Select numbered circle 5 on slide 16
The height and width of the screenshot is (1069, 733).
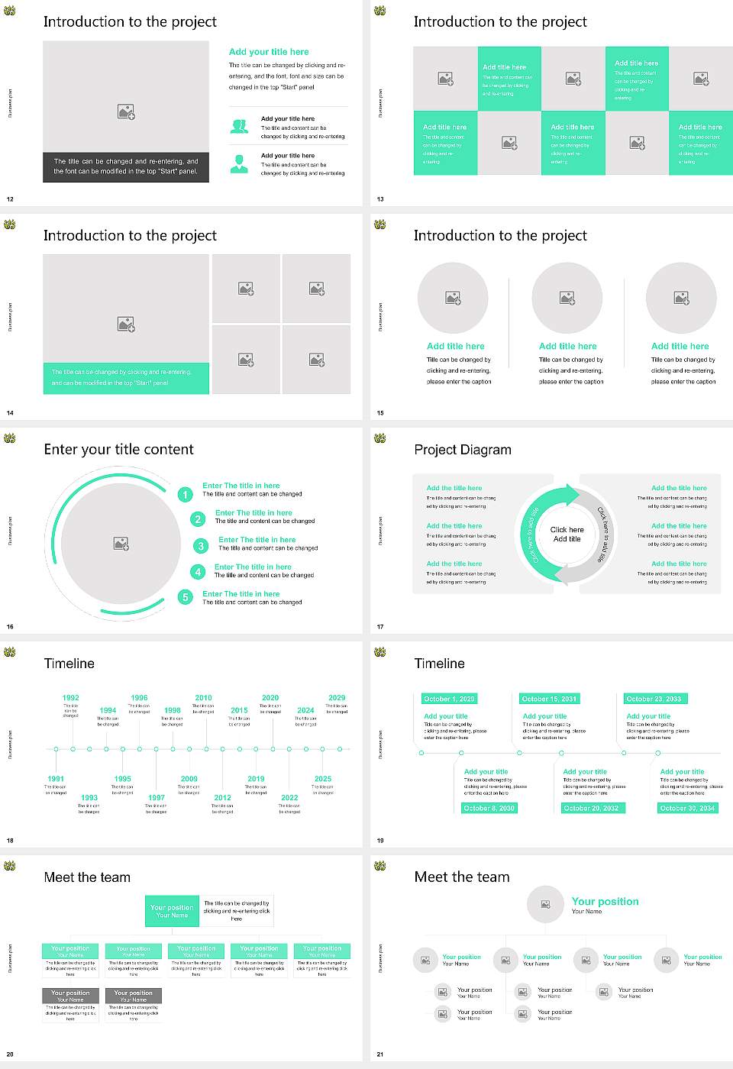coord(186,597)
